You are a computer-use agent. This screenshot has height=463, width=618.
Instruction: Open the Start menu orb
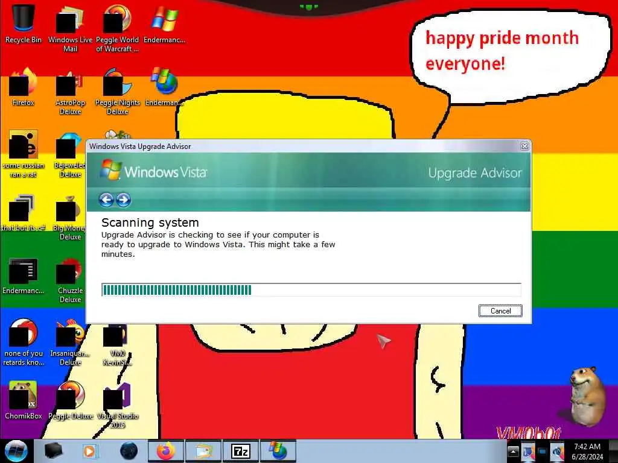tap(16, 451)
